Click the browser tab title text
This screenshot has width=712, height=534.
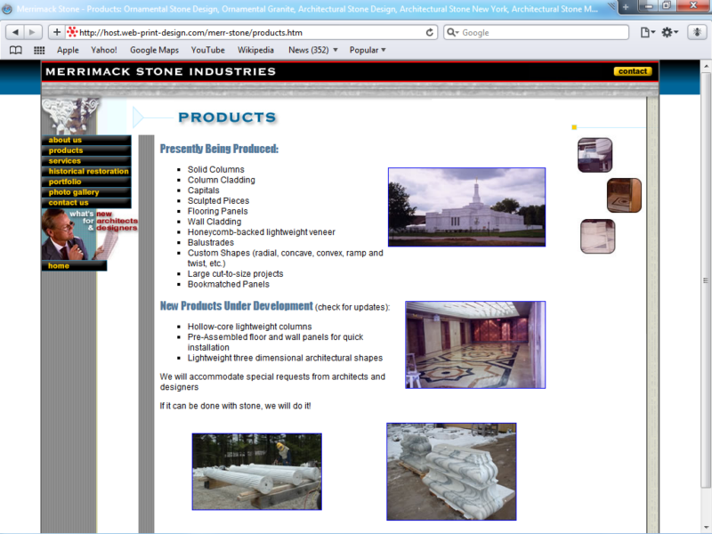(307, 9)
